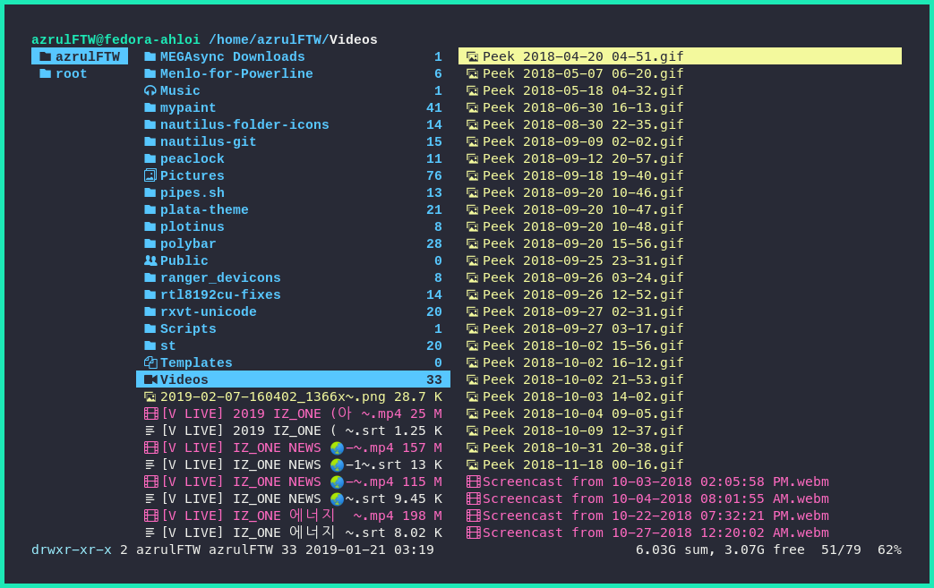Select the rtl8192cu-fixes directory
The height and width of the screenshot is (588, 934).
click(x=293, y=294)
